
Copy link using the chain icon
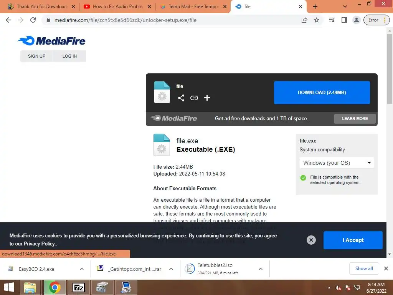coord(194,98)
